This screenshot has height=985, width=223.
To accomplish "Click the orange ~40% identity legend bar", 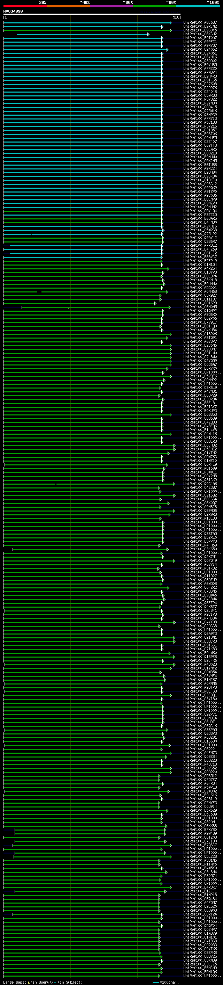I will pyautogui.click(x=68, y=6).
